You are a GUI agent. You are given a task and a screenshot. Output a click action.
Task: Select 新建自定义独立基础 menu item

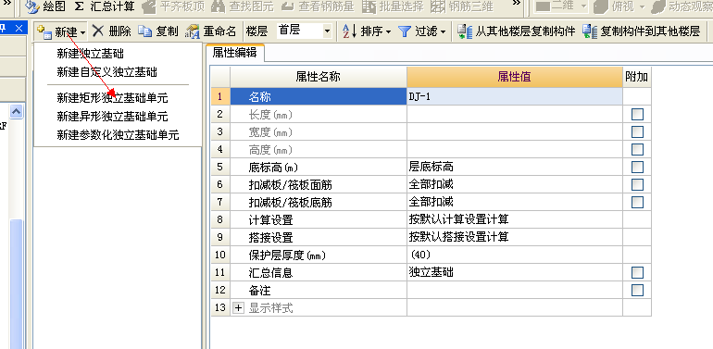click(106, 72)
